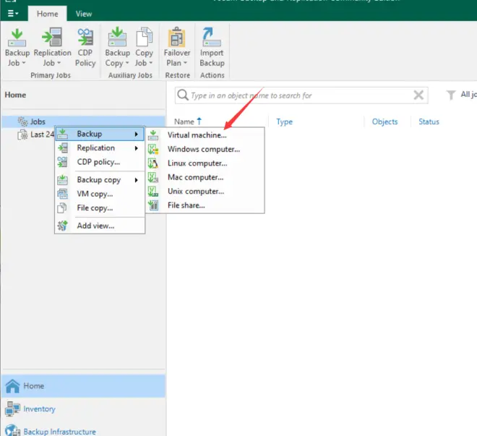Viewport: 477px width, 436px height.
Task: Select Add view... menu entry
Action: [x=100, y=226]
